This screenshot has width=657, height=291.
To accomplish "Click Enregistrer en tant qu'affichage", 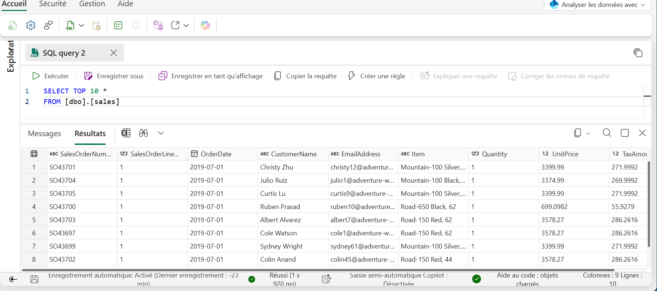I will pyautogui.click(x=210, y=76).
